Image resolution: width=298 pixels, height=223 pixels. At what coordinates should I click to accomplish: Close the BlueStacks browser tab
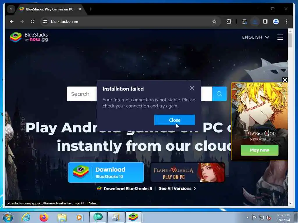(x=80, y=9)
